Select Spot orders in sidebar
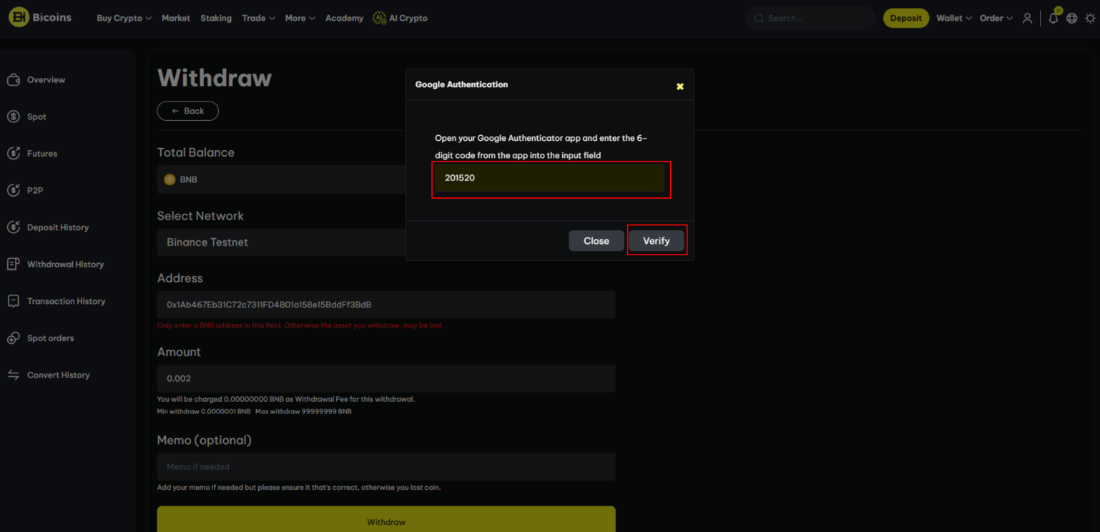 (50, 338)
